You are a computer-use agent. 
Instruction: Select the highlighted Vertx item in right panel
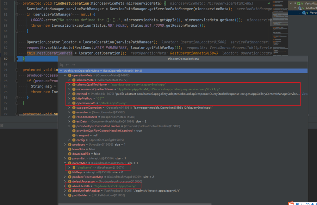click(x=303, y=13)
